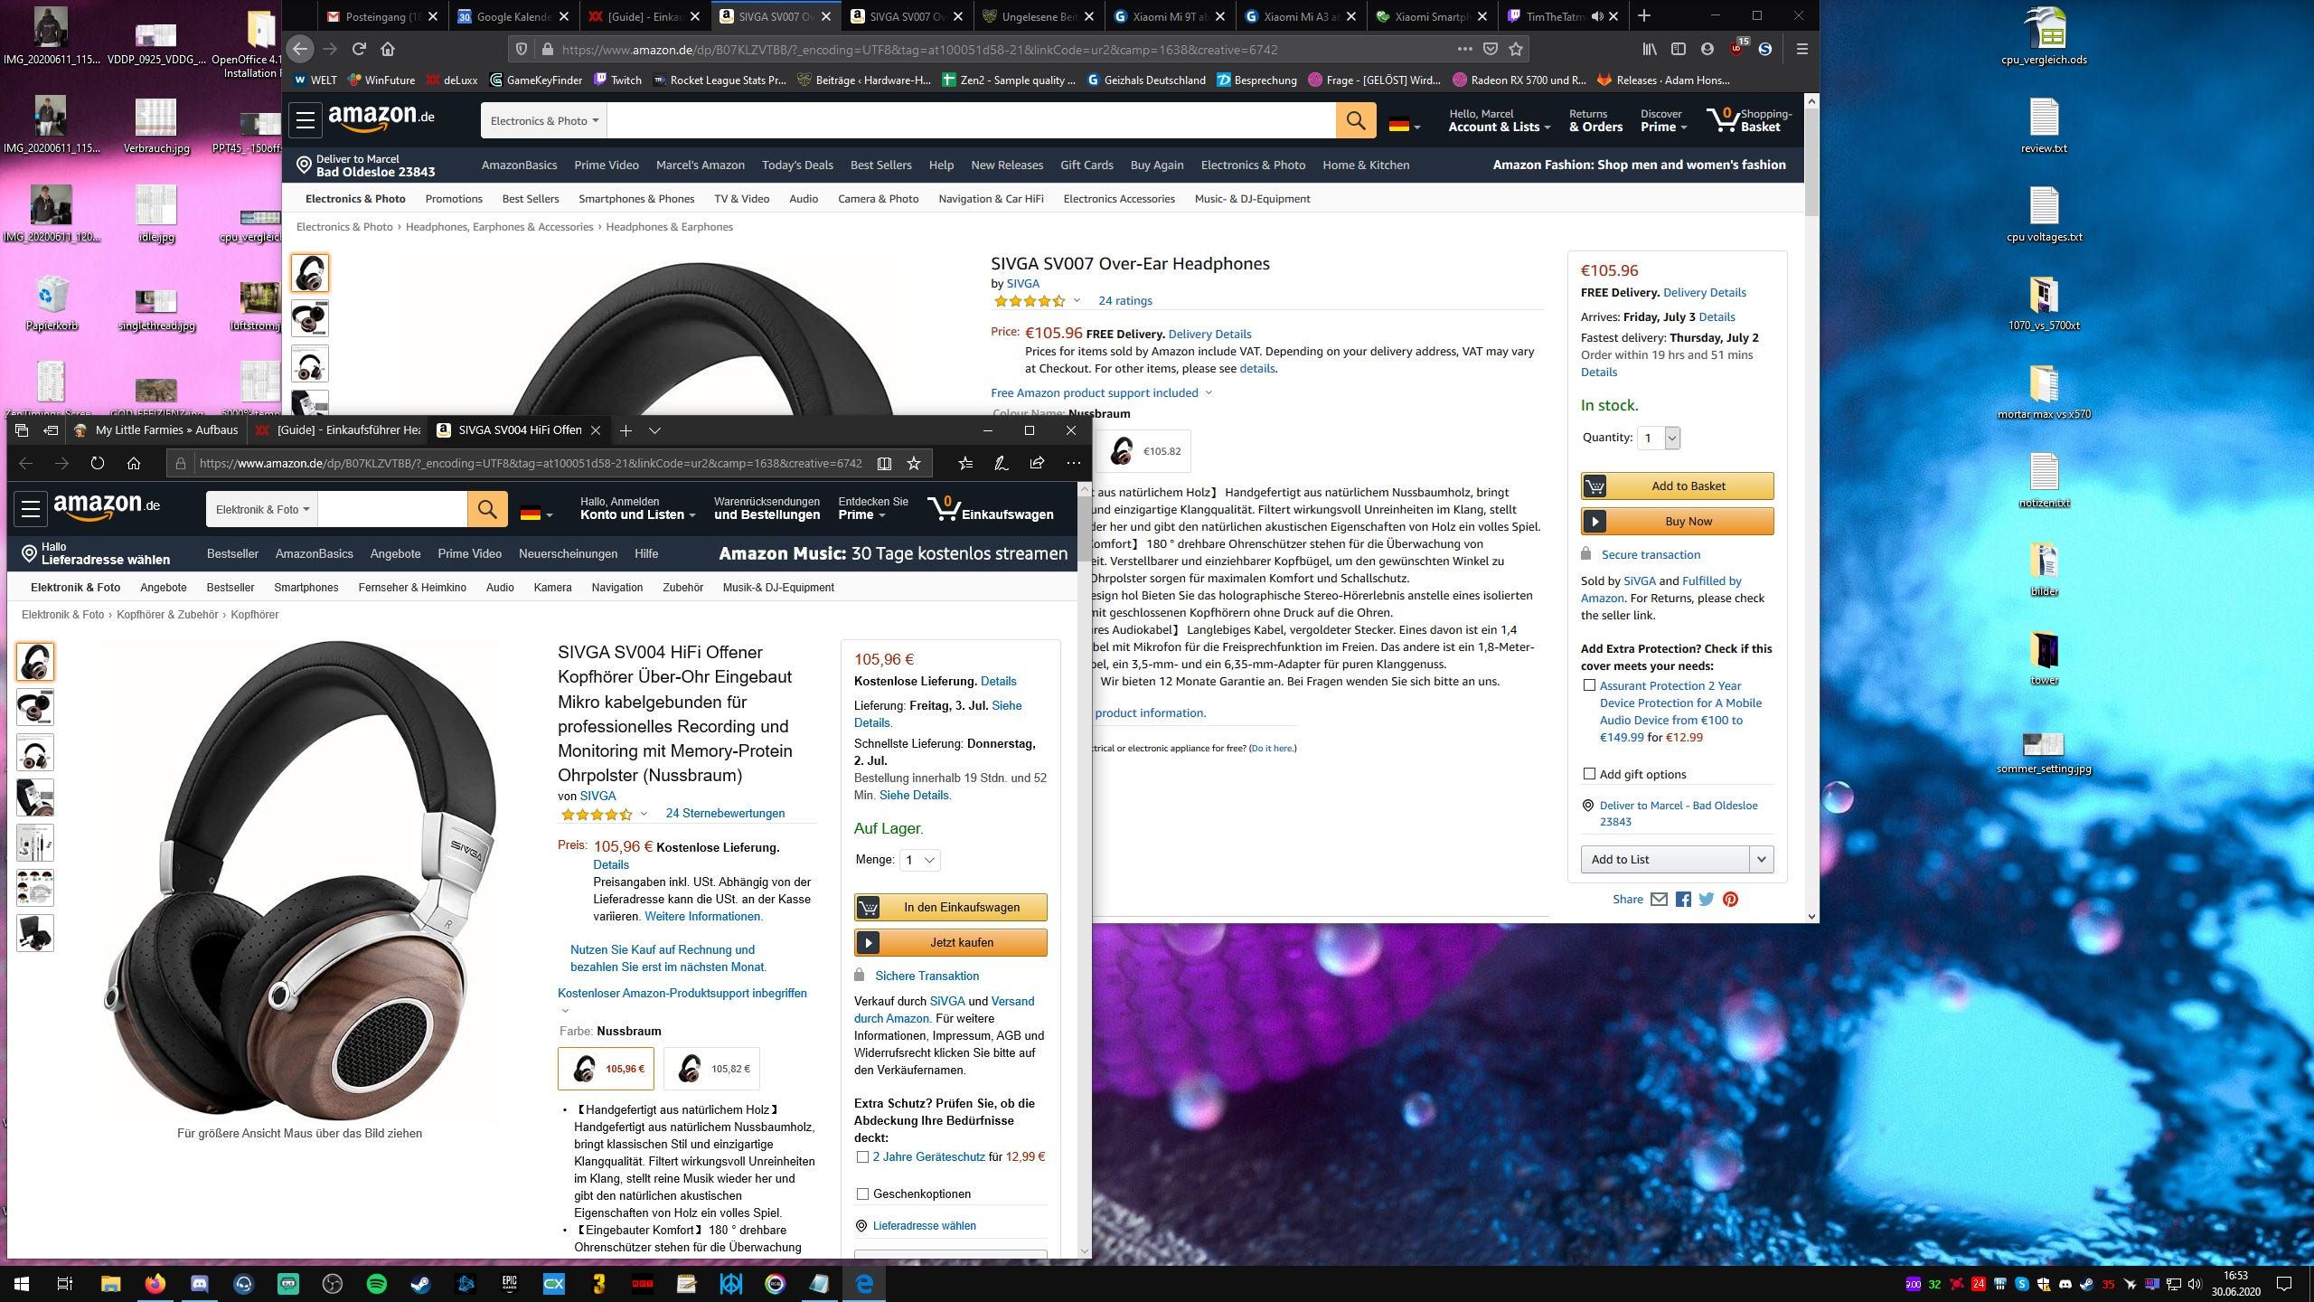Open Epic Games launcher from taskbar

coord(509,1283)
